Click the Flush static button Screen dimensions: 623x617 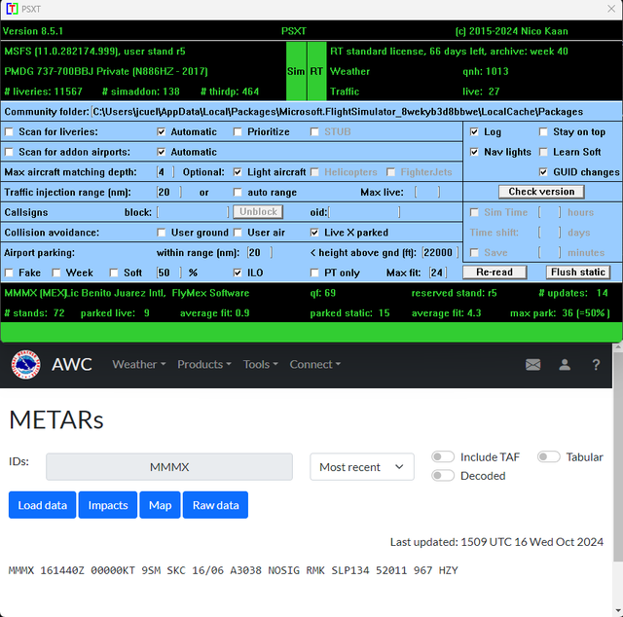click(578, 272)
